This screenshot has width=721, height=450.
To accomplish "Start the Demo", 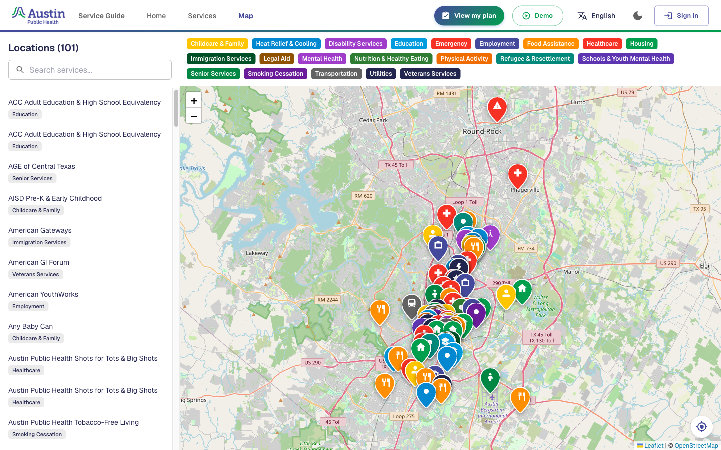I will (538, 16).
